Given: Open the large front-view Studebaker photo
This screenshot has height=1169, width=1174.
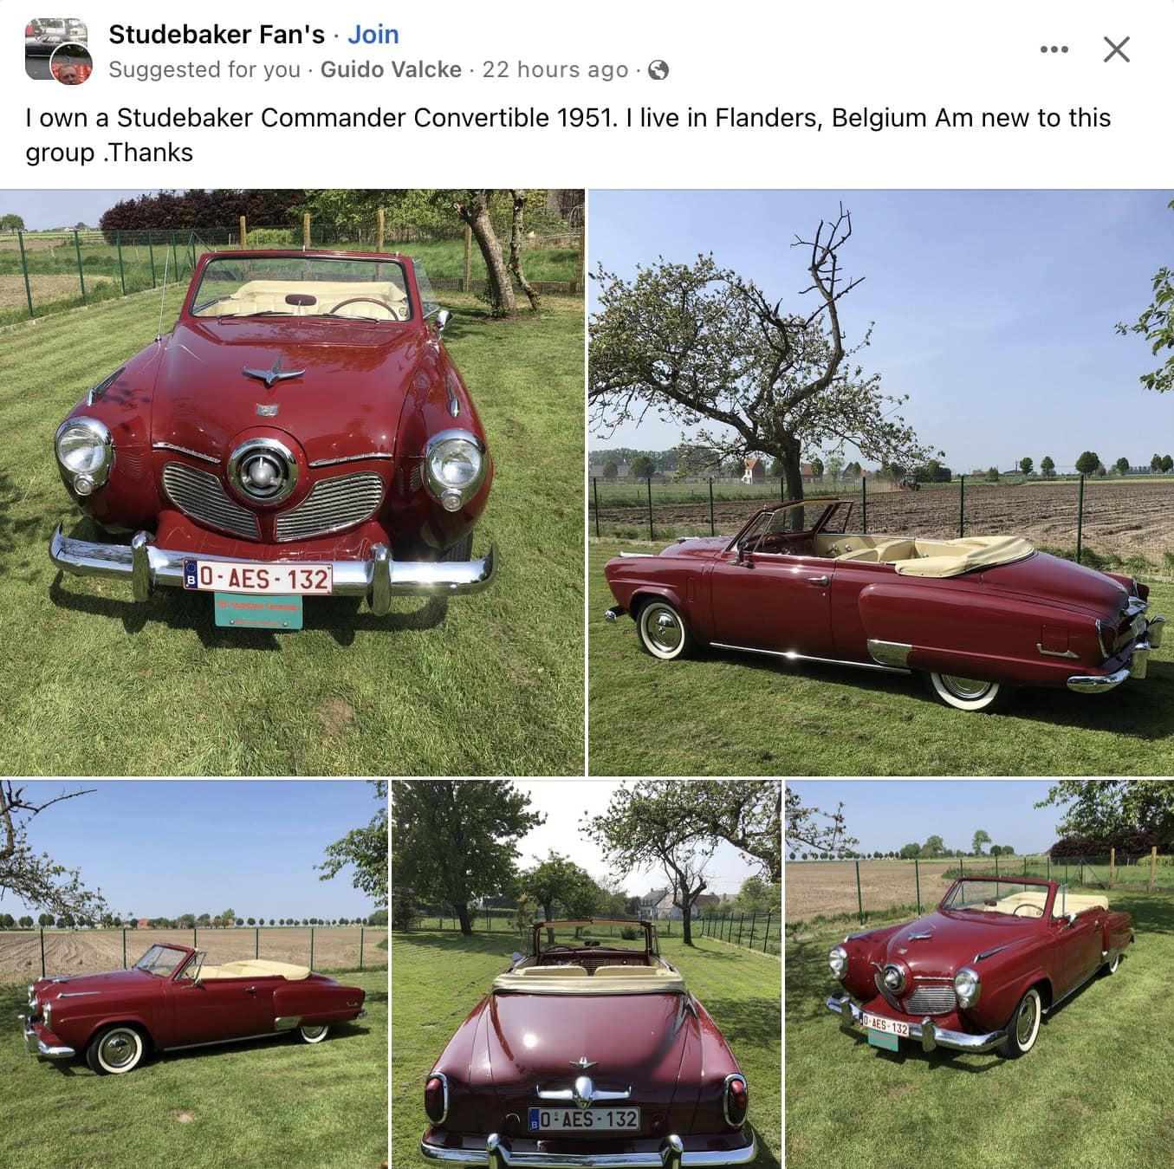Looking at the screenshot, I should coord(292,482).
